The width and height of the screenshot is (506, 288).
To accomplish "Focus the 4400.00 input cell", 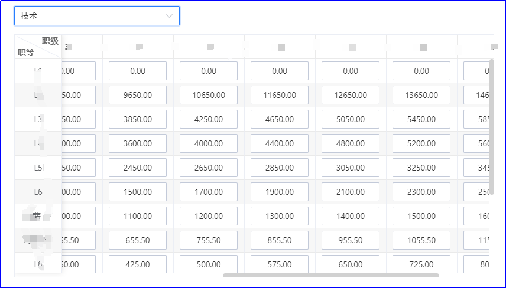I will point(280,143).
